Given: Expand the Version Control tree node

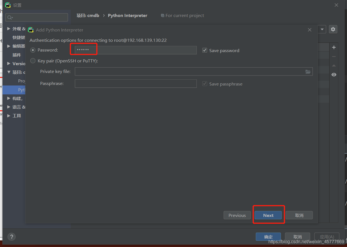Looking at the screenshot, I should 9,63.
